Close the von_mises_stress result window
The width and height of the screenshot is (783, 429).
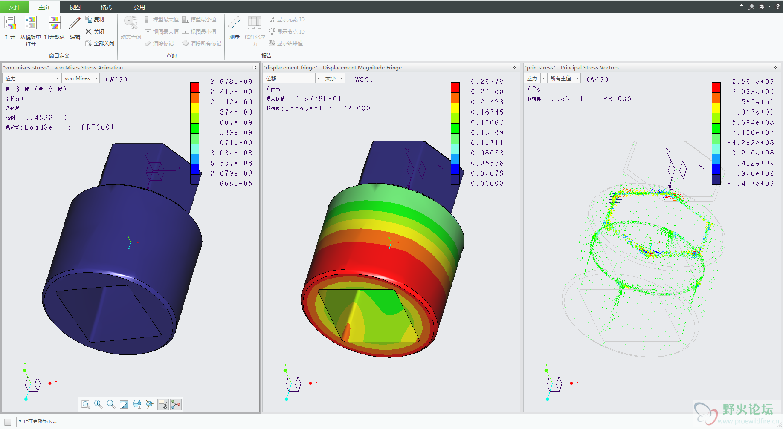[x=254, y=68]
